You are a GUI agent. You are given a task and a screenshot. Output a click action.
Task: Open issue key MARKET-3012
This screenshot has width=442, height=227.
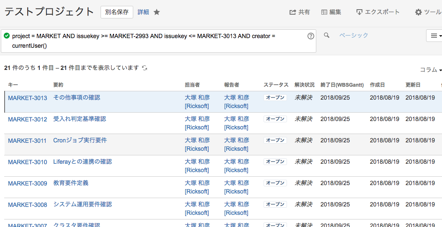pos(27,119)
